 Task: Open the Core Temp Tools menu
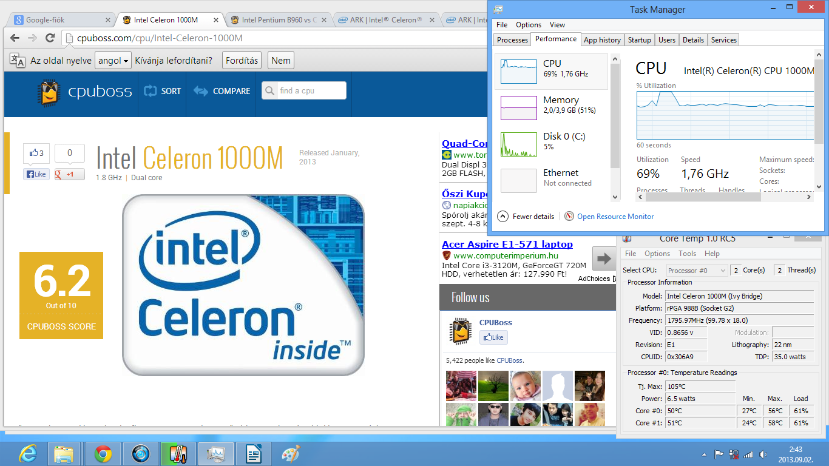point(688,254)
